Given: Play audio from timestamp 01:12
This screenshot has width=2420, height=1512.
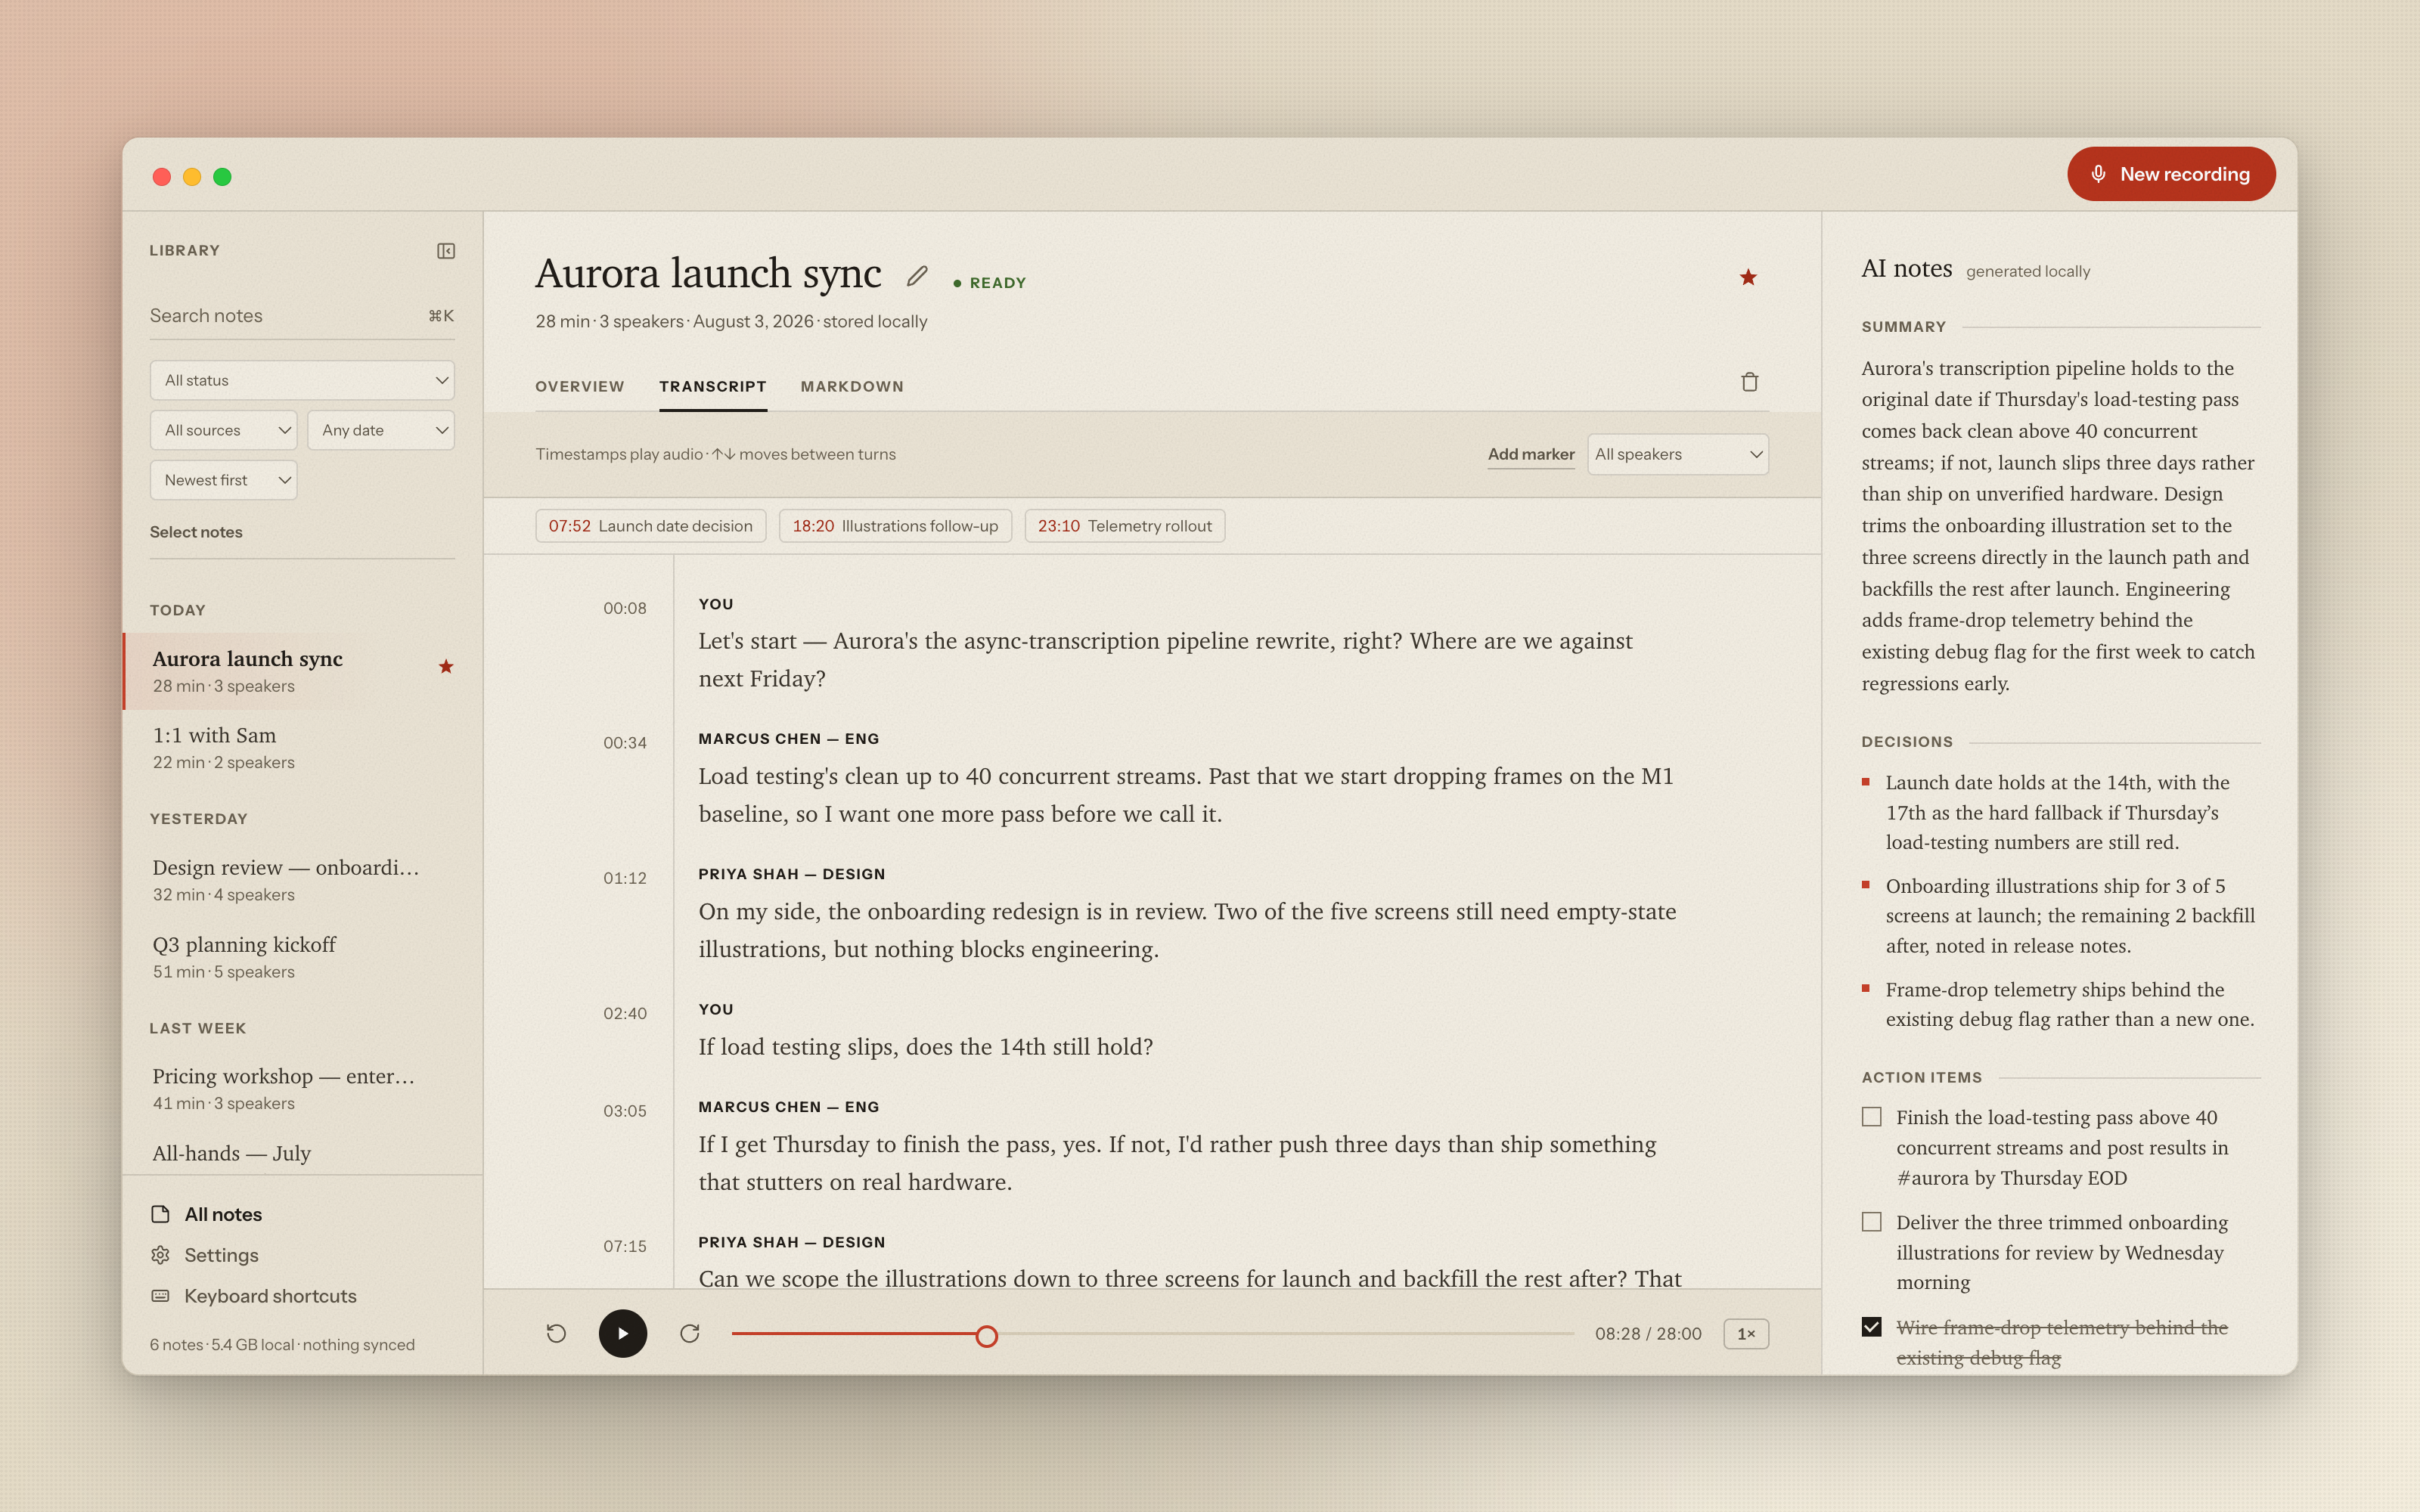Looking at the screenshot, I should pyautogui.click(x=624, y=878).
